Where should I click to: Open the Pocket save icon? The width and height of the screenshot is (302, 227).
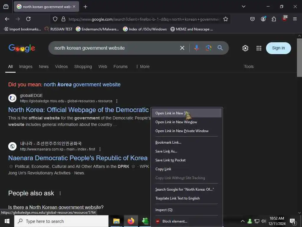252,19
